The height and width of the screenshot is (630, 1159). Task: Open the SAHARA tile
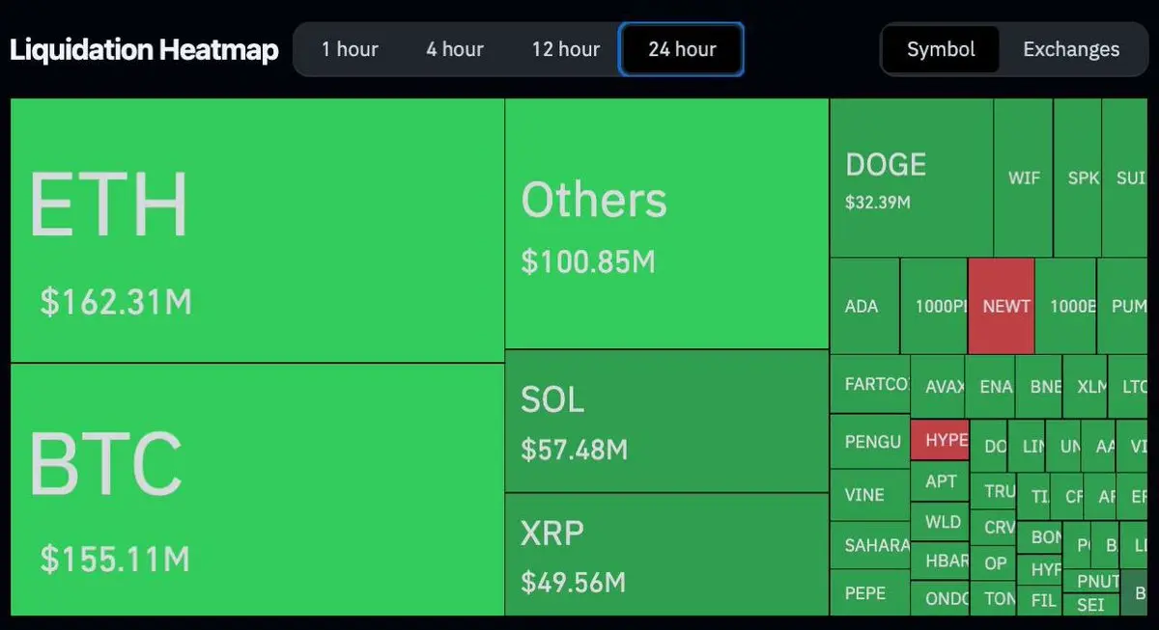870,545
